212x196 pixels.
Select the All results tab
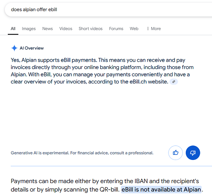click(13, 29)
